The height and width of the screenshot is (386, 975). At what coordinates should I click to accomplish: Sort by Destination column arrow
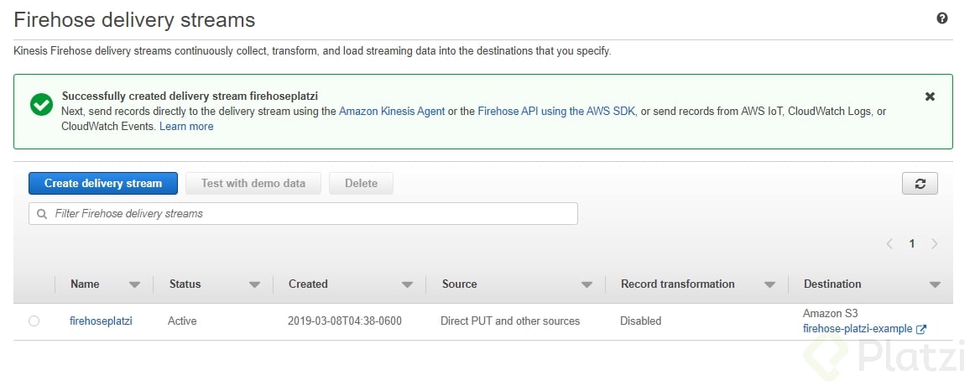(x=935, y=284)
